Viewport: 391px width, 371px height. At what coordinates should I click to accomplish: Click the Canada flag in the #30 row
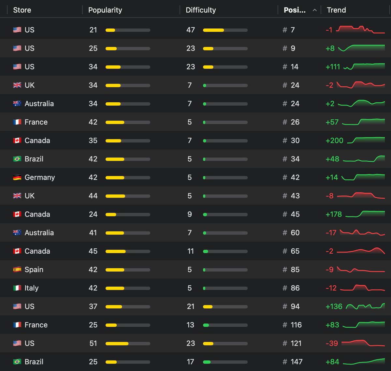coord(17,141)
